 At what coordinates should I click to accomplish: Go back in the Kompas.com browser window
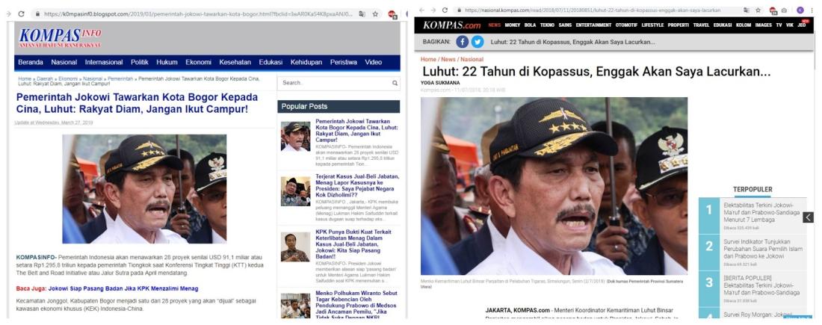click(421, 10)
